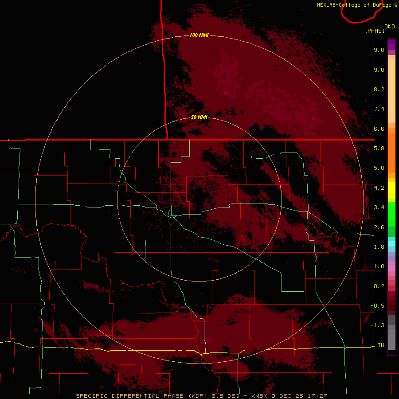Viewport: 399px width, 399px height.
Task: Click the 1.0 value on the color scale
Action: pyautogui.click(x=379, y=266)
